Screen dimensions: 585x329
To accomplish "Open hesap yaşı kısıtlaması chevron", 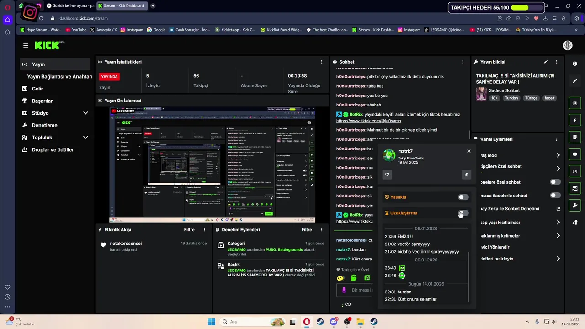I will tap(558, 223).
